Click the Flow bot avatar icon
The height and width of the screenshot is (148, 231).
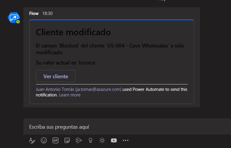(x=14, y=18)
